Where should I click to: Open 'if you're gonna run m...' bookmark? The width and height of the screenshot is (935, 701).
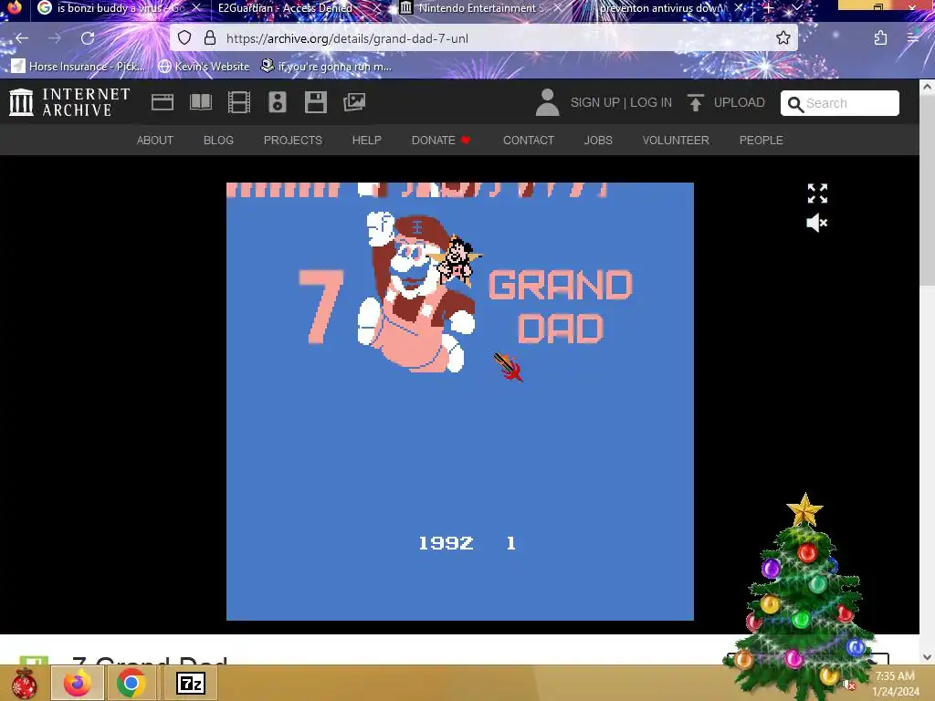coord(326,66)
